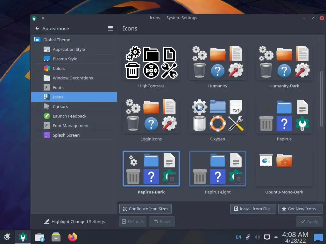Click the Window Decorations icon
Image resolution: width=326 pixels, height=244 pixels.
coord(47,78)
